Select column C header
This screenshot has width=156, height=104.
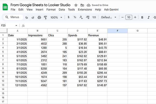57,31
